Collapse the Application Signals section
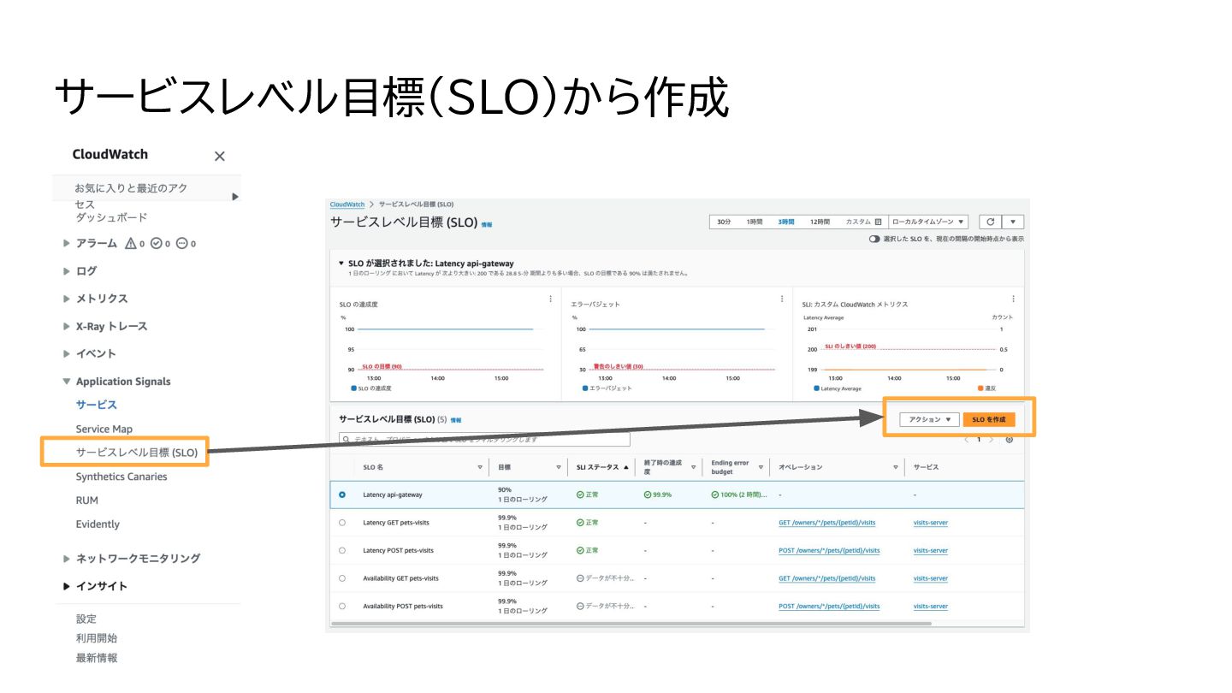Viewport: 1232px width, 693px height. [x=67, y=382]
